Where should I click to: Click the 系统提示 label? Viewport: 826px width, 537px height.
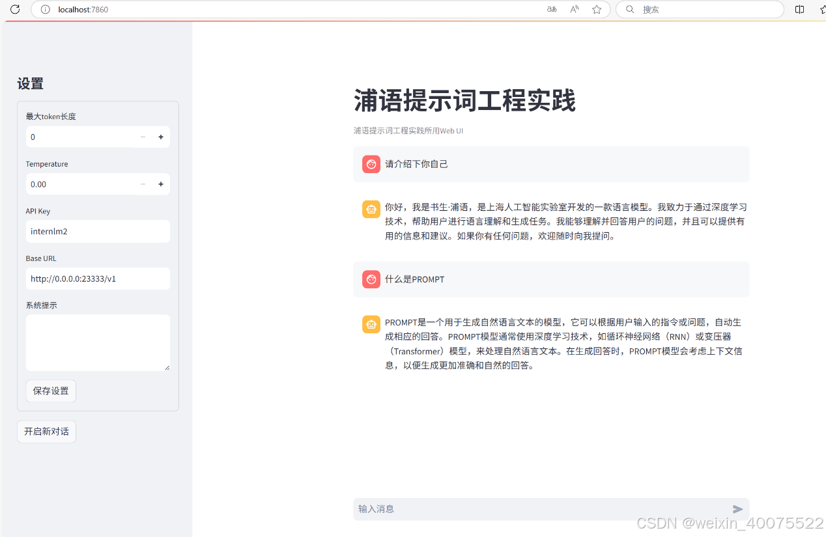point(42,305)
